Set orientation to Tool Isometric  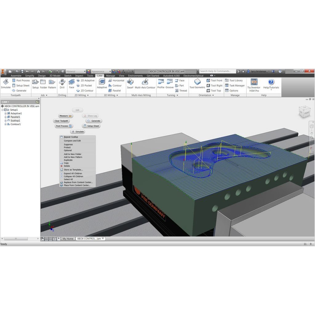pos(197,84)
